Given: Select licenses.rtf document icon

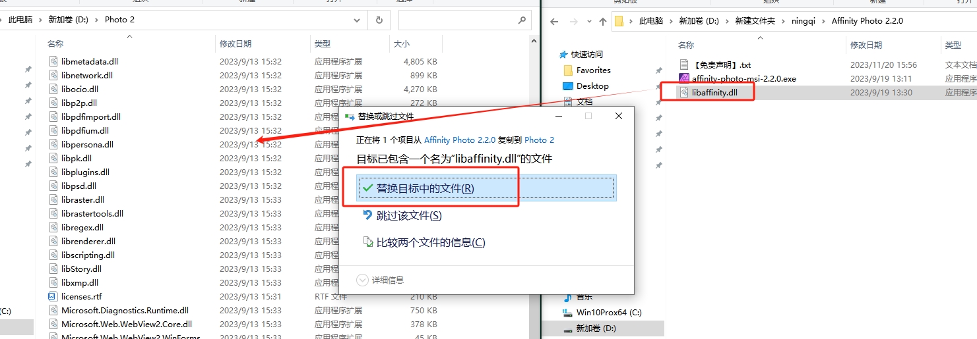Looking at the screenshot, I should (x=53, y=296).
